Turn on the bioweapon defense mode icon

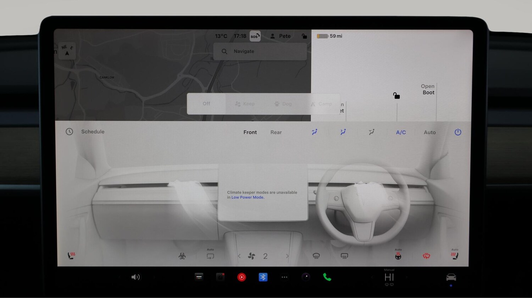click(x=182, y=256)
